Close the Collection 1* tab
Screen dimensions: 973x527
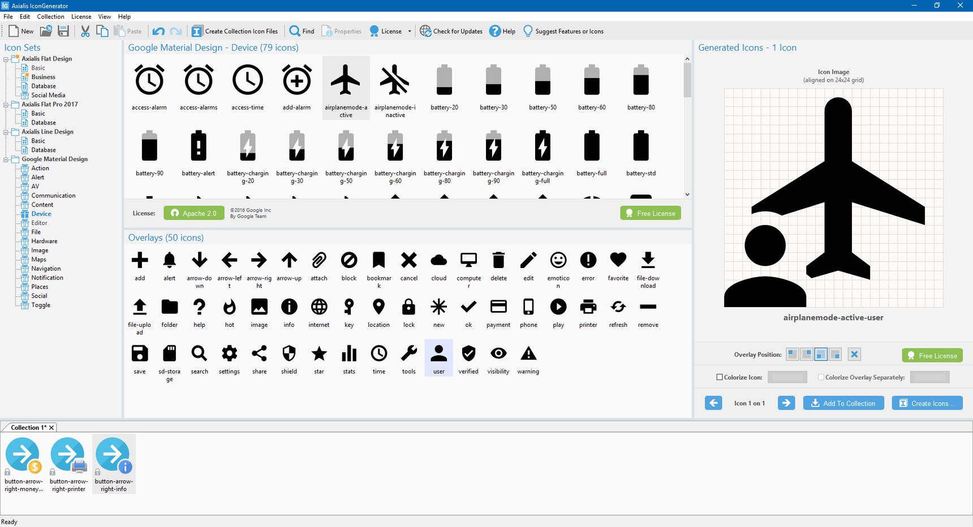click(51, 427)
